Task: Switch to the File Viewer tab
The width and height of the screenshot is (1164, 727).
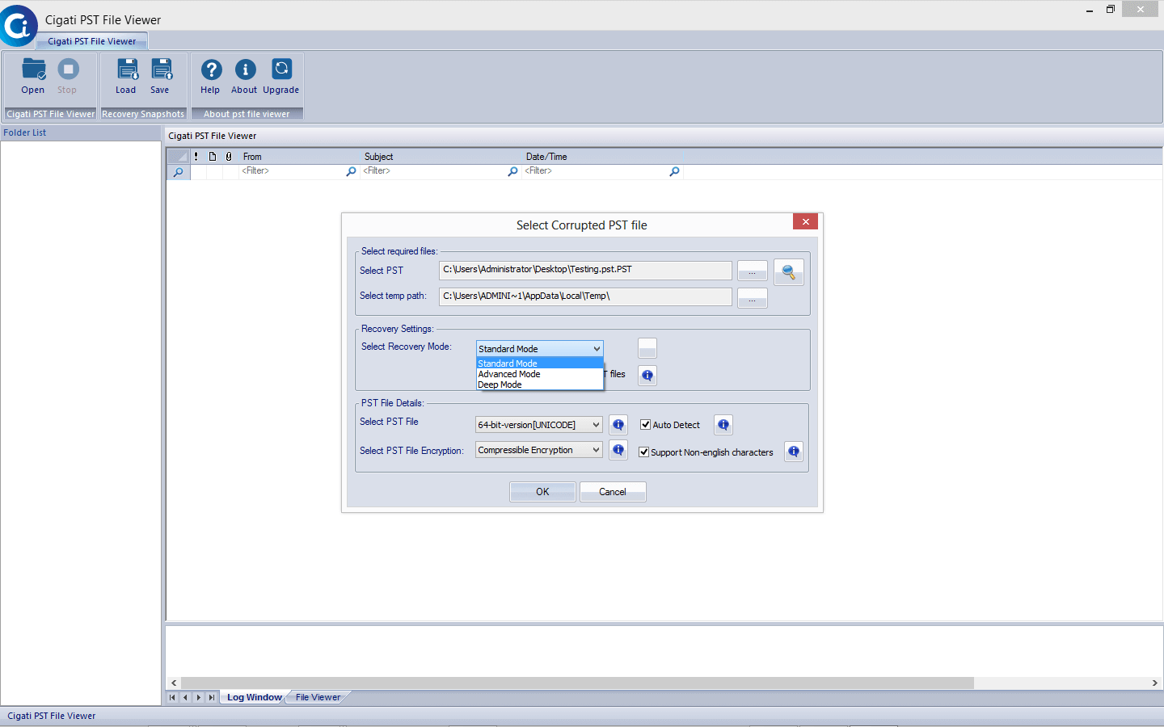Action: click(318, 697)
